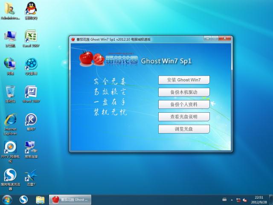This screenshot has width=273, height=205.
Task: Click the Show Desktop strip beside clock
Action: tap(271, 200)
